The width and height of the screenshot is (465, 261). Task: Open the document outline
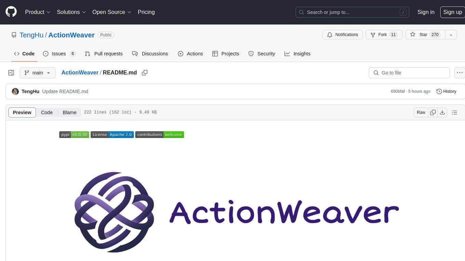pos(454,112)
